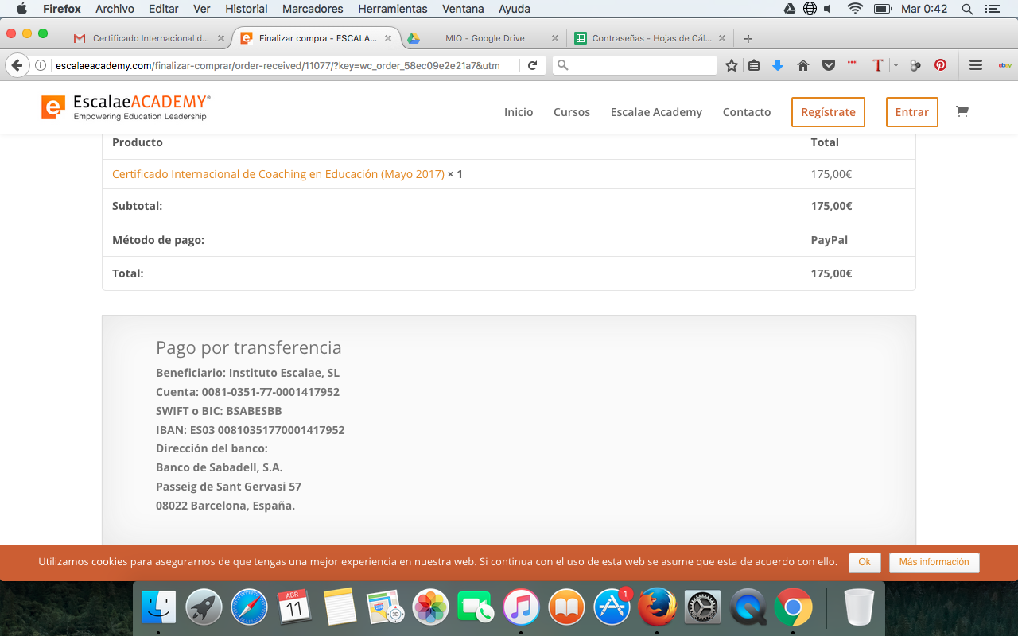Open Certificado Internacional de Coaching product link
The image size is (1018, 636).
tap(278, 174)
